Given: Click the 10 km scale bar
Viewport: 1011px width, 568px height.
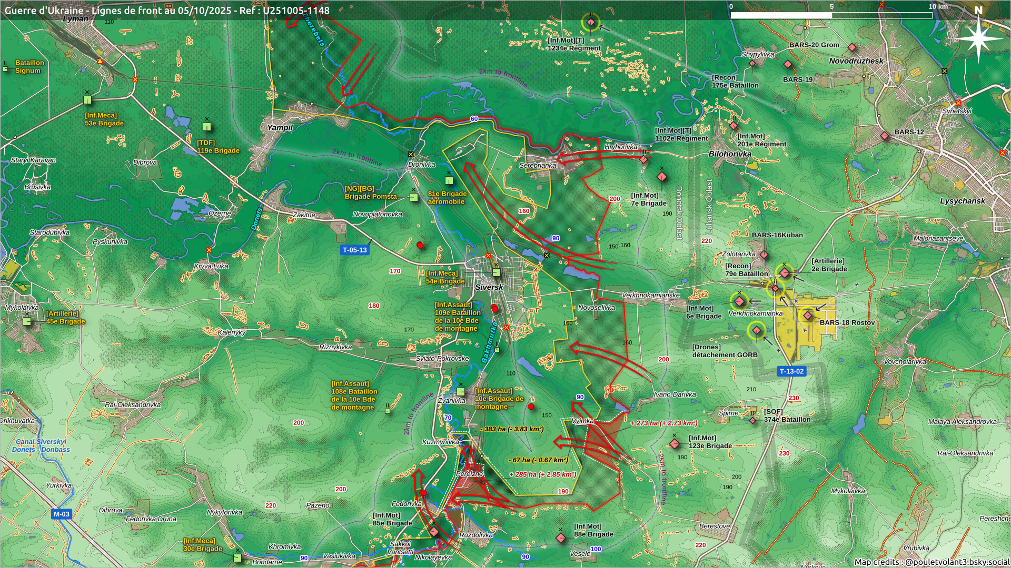Looking at the screenshot, I should (831, 15).
